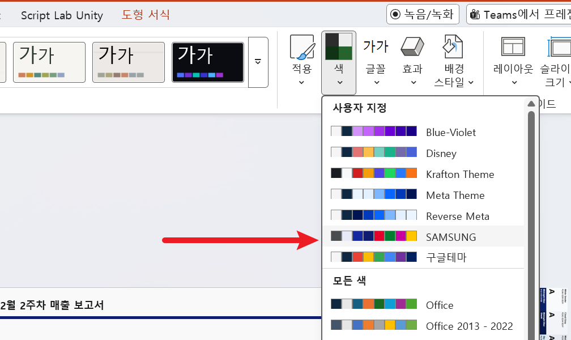571x340 pixels.
Task: Open the 색 (Colors) dropdown button
Action: click(x=339, y=63)
